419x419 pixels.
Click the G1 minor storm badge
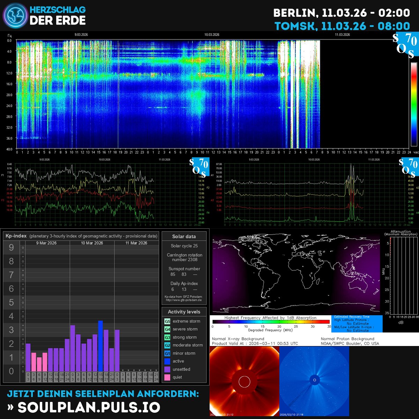[x=168, y=353]
